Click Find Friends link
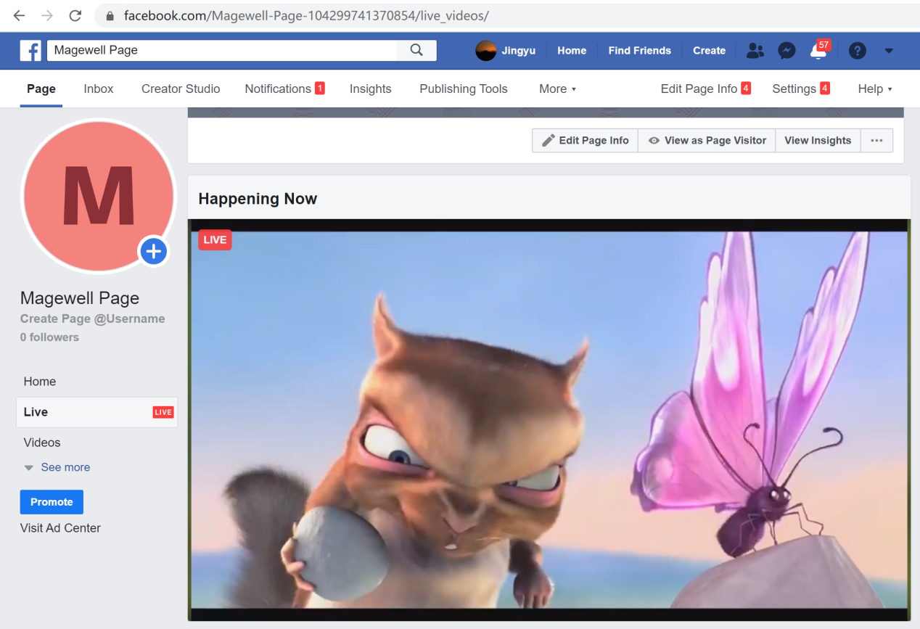The height and width of the screenshot is (629, 920). coord(639,51)
